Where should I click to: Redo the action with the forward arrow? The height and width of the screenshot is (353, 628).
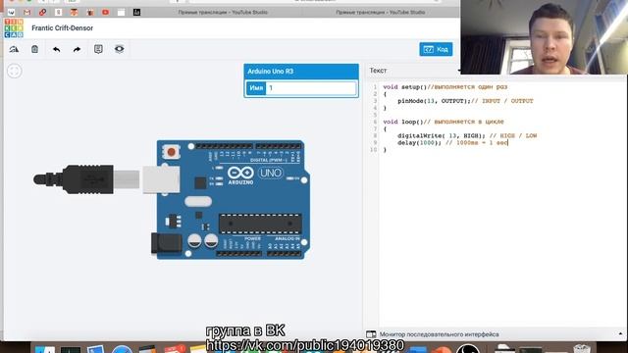(x=77, y=49)
